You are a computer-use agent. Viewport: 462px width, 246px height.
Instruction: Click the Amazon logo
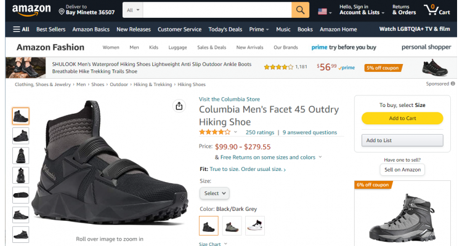pyautogui.click(x=31, y=10)
